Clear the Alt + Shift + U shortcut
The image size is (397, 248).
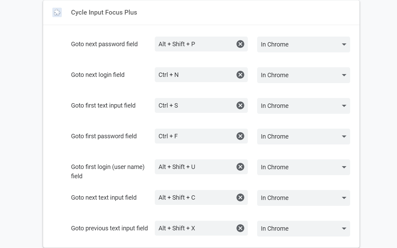pos(240,167)
